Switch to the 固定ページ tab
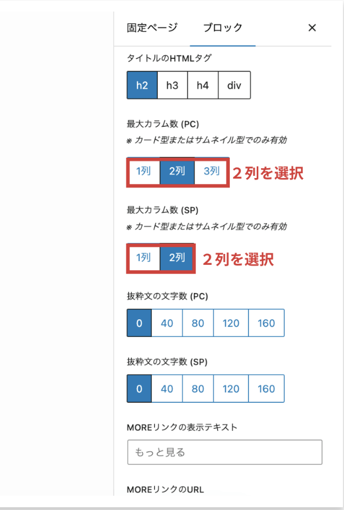The image size is (344, 510). [x=152, y=28]
